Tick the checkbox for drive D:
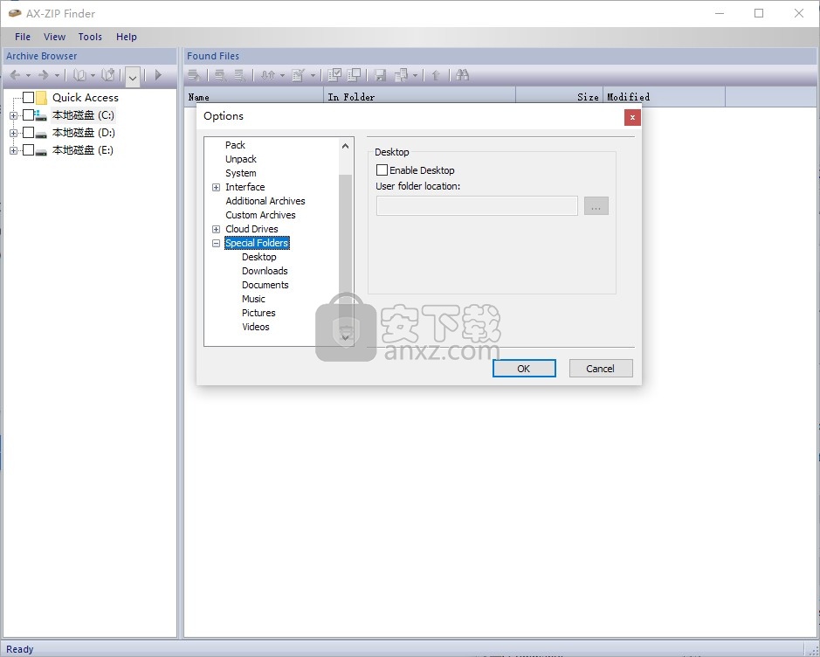This screenshot has height=657, width=820. [x=29, y=132]
